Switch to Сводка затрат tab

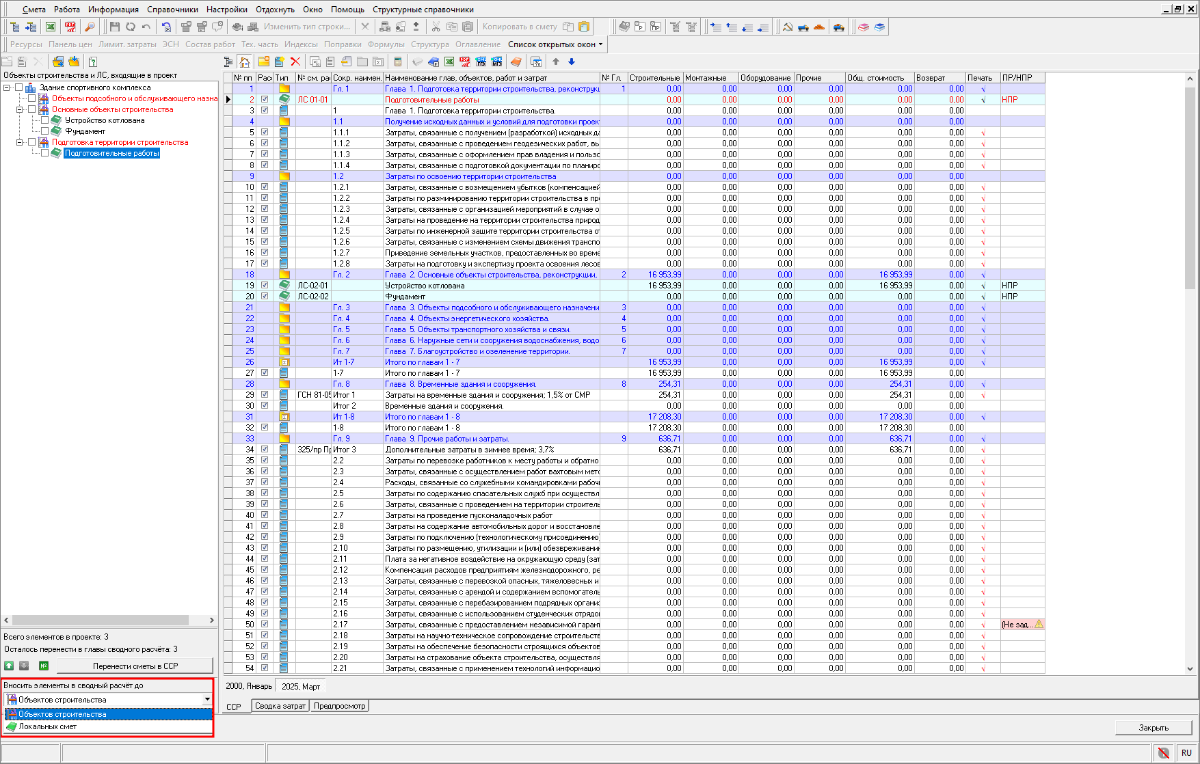pyautogui.click(x=280, y=706)
